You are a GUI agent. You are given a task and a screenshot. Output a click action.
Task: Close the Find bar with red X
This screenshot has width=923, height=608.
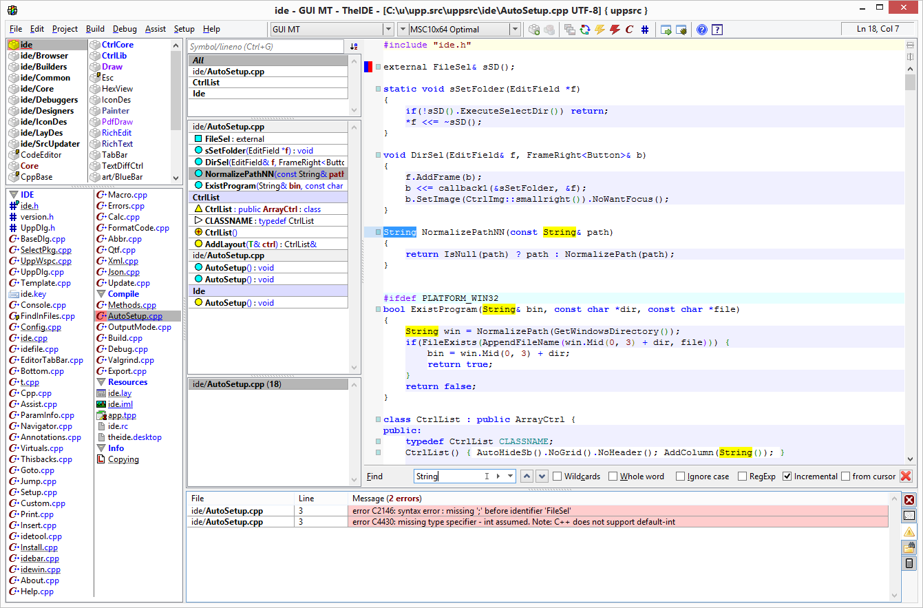(x=906, y=476)
